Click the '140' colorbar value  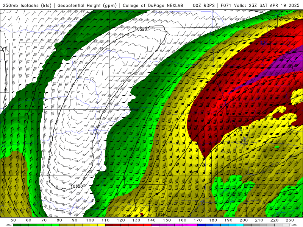click(x=151, y=220)
